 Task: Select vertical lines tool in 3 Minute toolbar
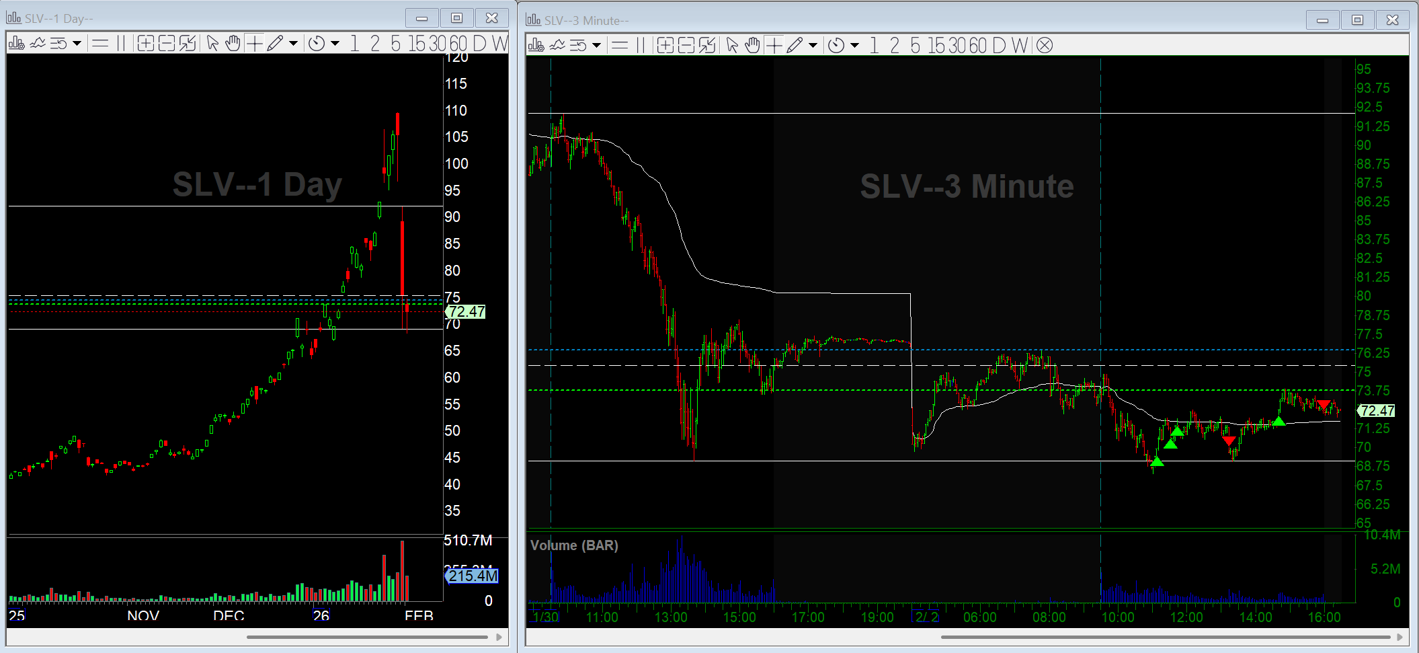click(x=641, y=46)
